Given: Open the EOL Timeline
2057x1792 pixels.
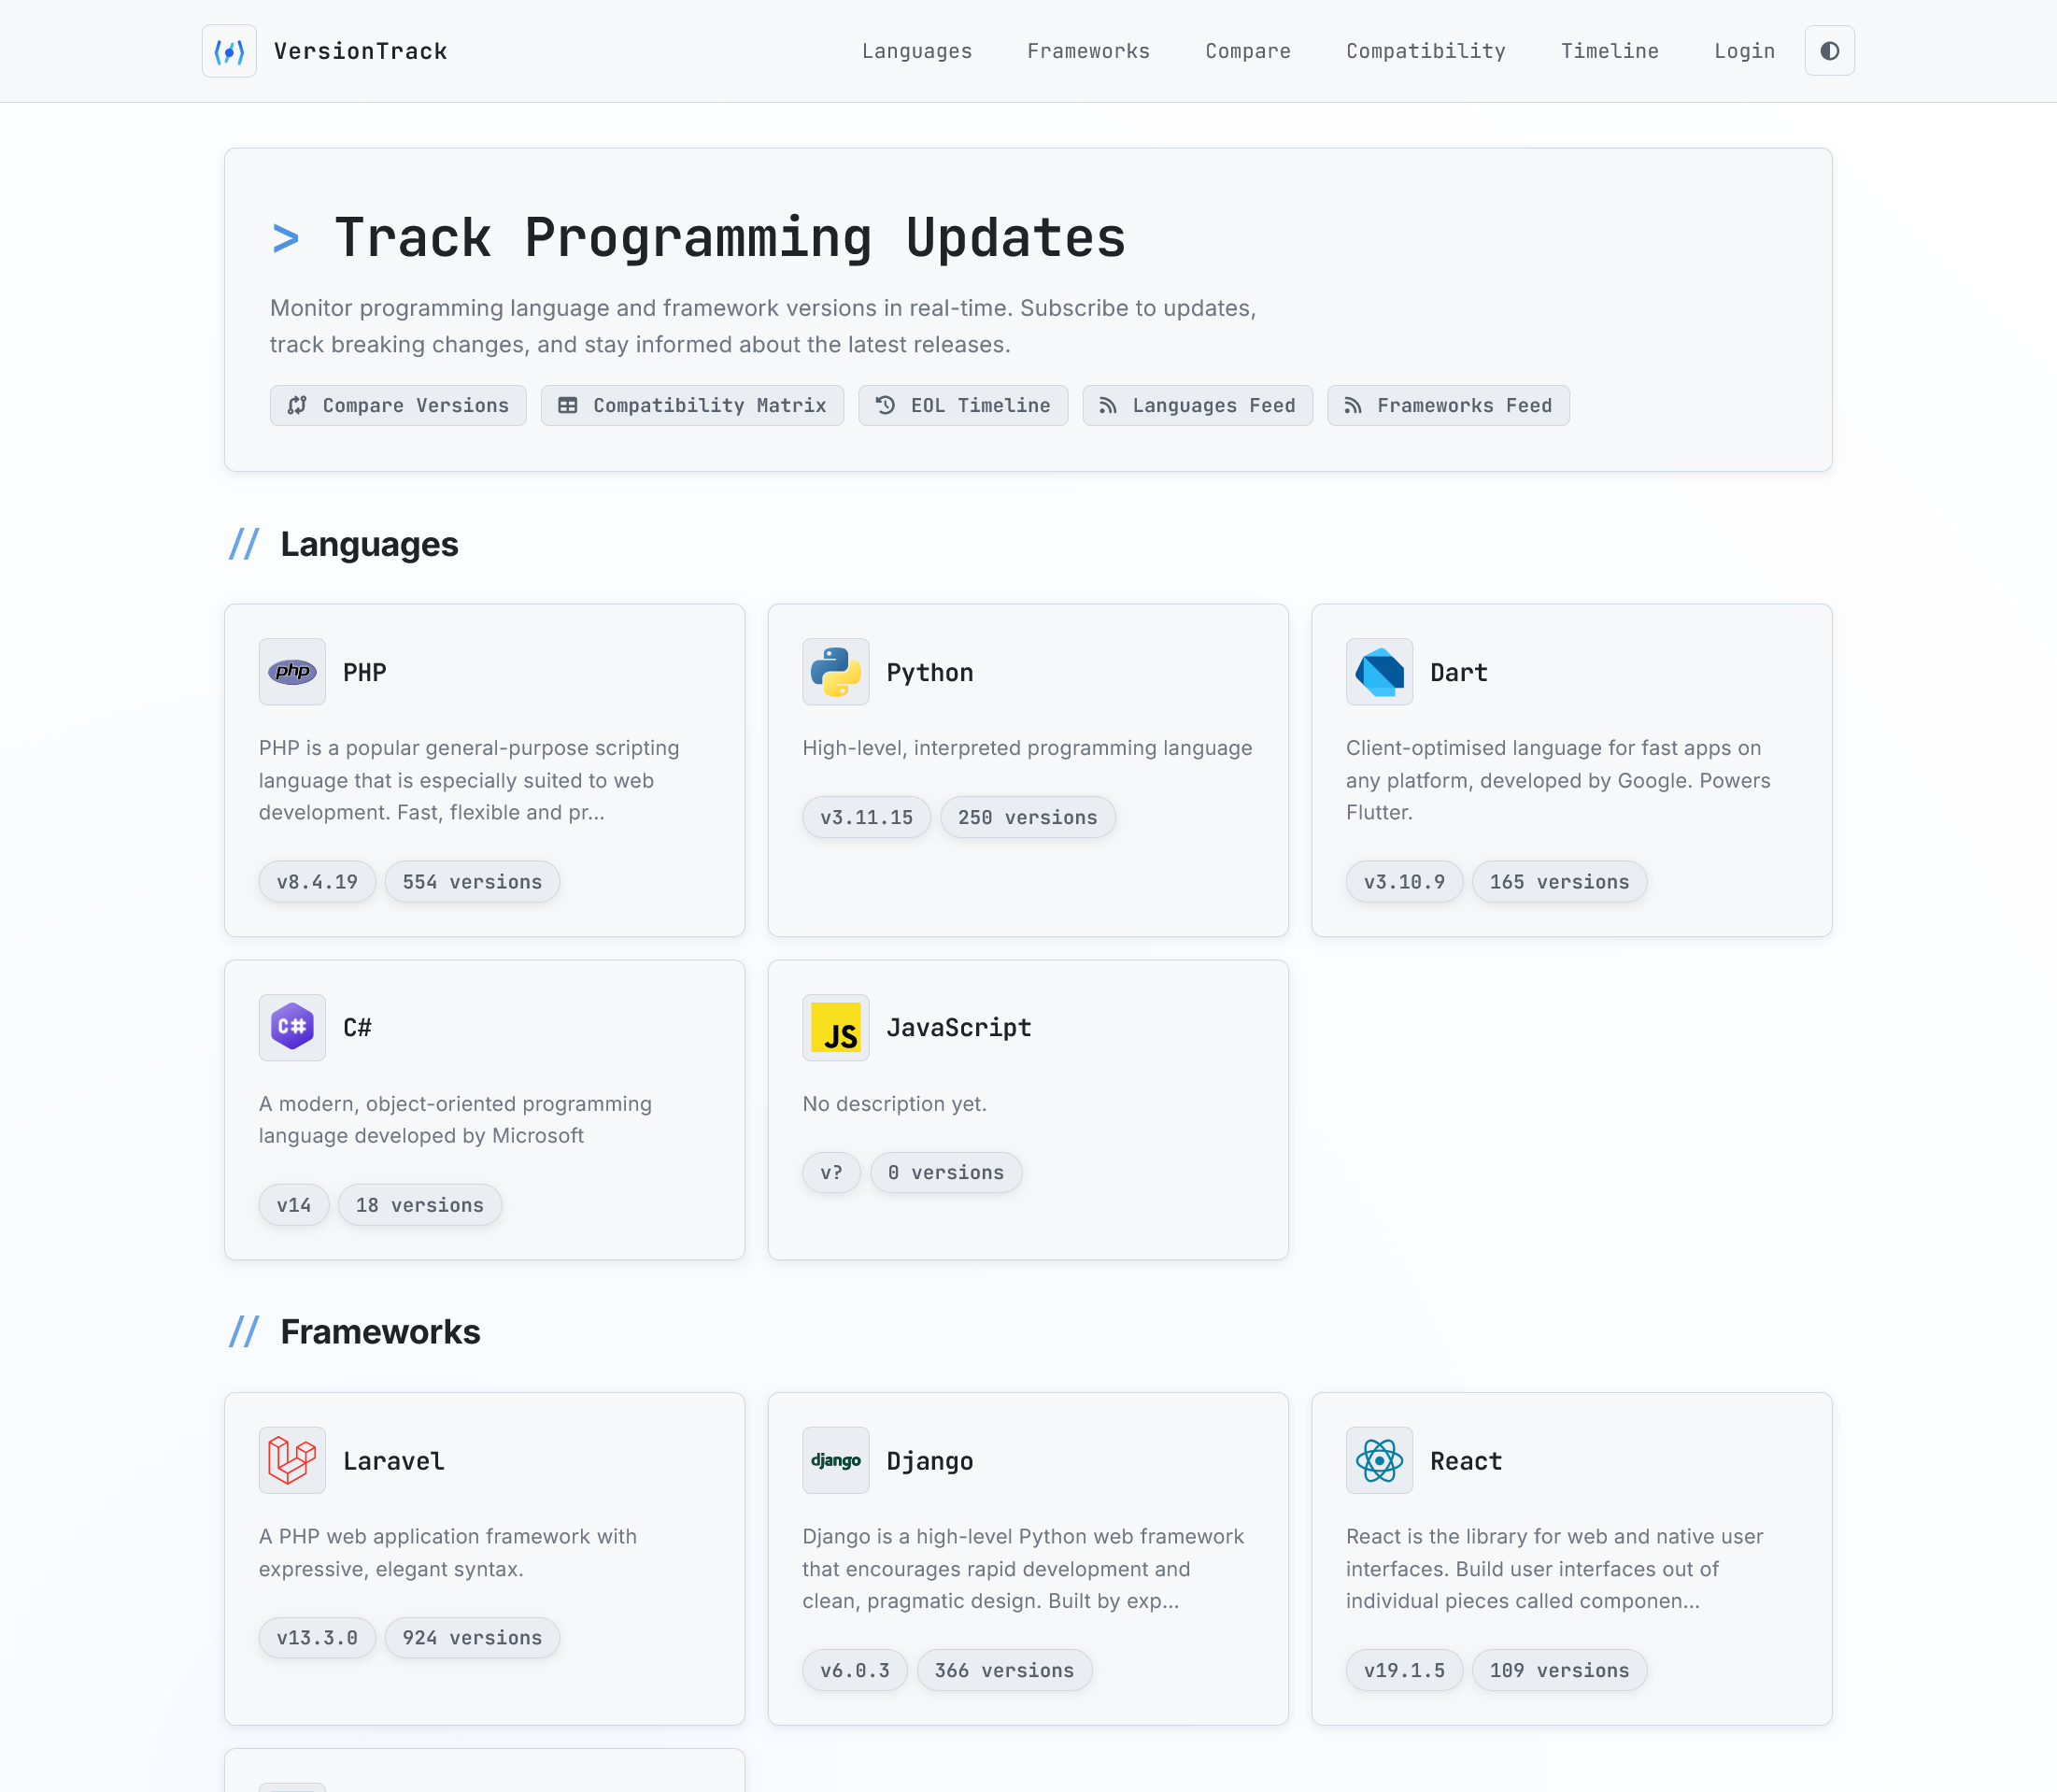Looking at the screenshot, I should 962,405.
